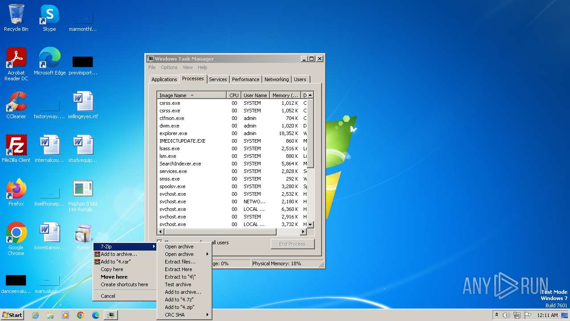The height and width of the screenshot is (321, 570).
Task: Open the Windows Explorer taskbar icon
Action: coord(50,315)
